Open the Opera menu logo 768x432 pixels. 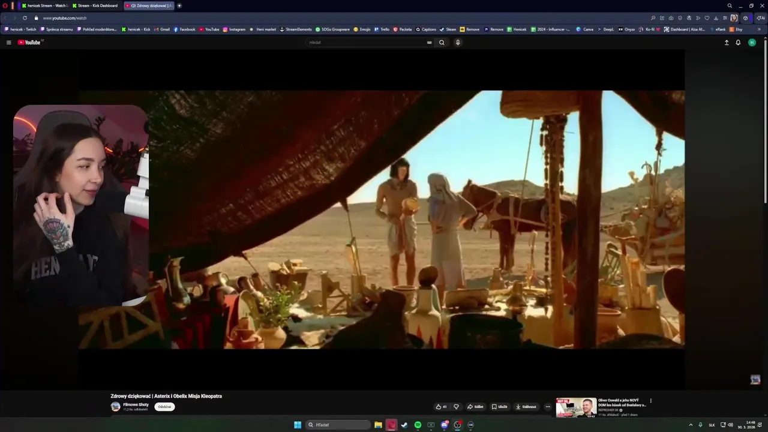[x=5, y=5]
